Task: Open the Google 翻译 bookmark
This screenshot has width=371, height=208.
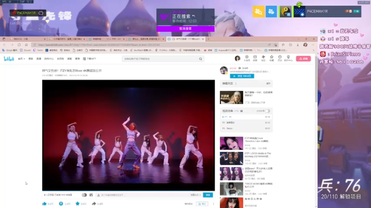Action: point(10,50)
